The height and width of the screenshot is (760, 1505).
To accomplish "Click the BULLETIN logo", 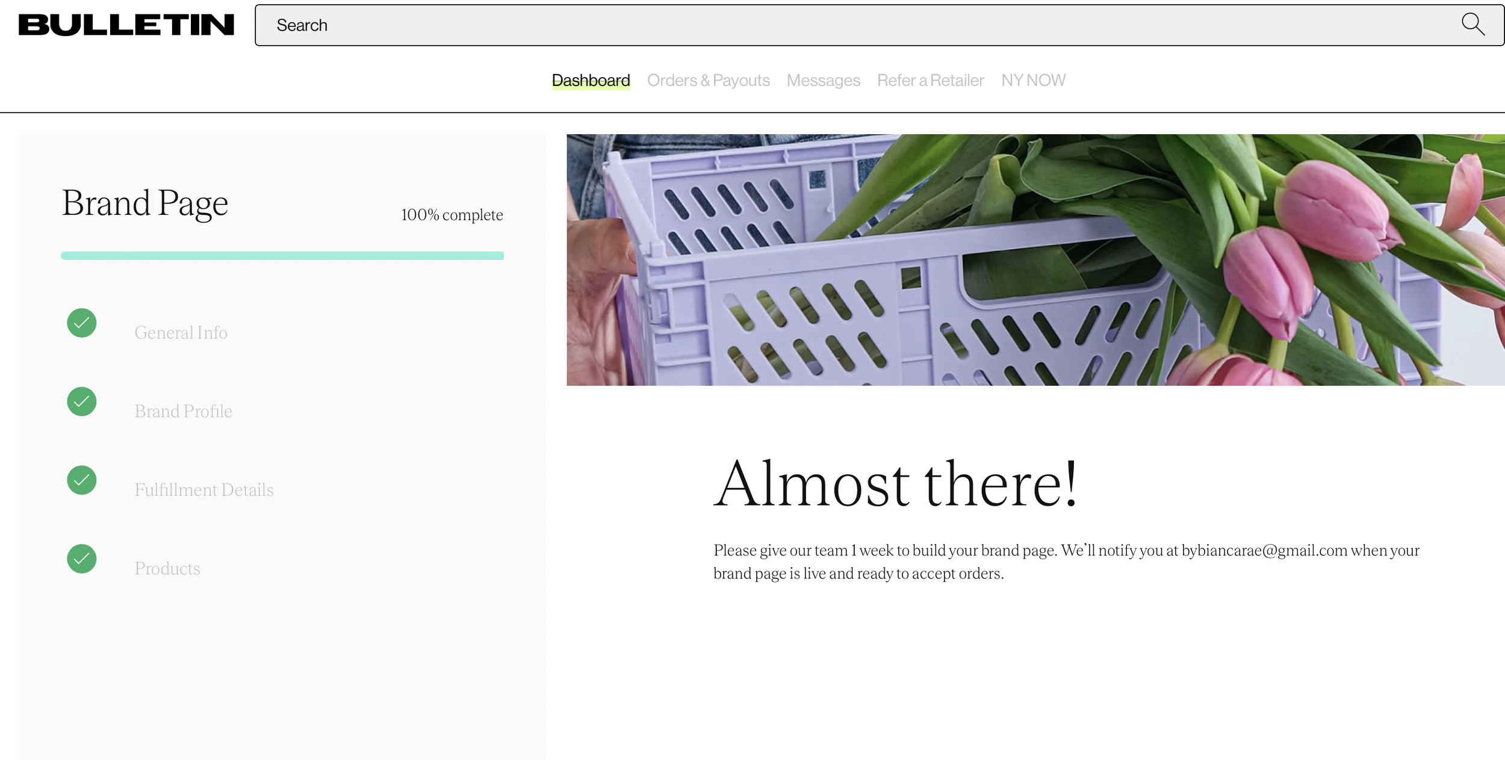I will 126,25.
